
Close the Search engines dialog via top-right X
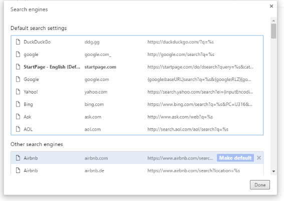tap(271, 6)
